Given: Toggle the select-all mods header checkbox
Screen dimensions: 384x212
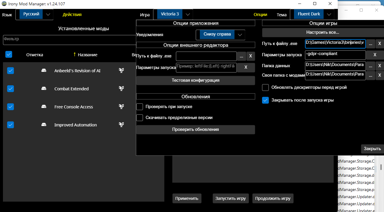Looking at the screenshot, I should click(9, 54).
